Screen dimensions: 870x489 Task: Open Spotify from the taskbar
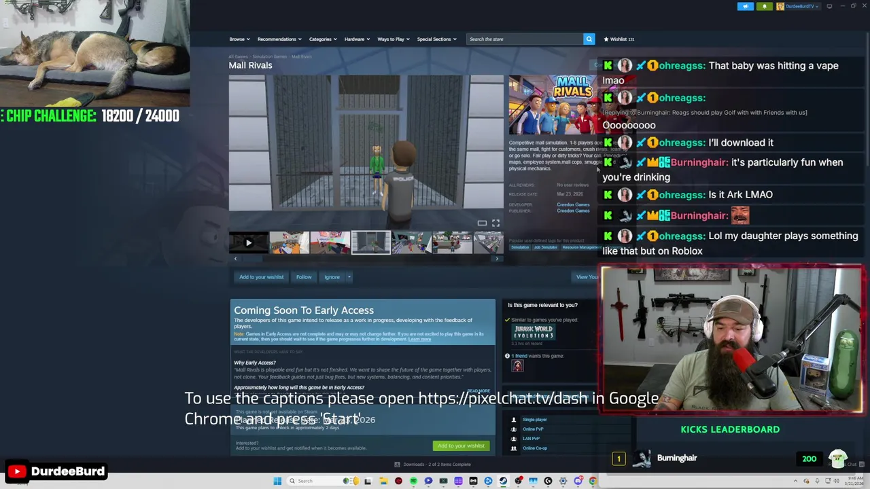tap(413, 481)
